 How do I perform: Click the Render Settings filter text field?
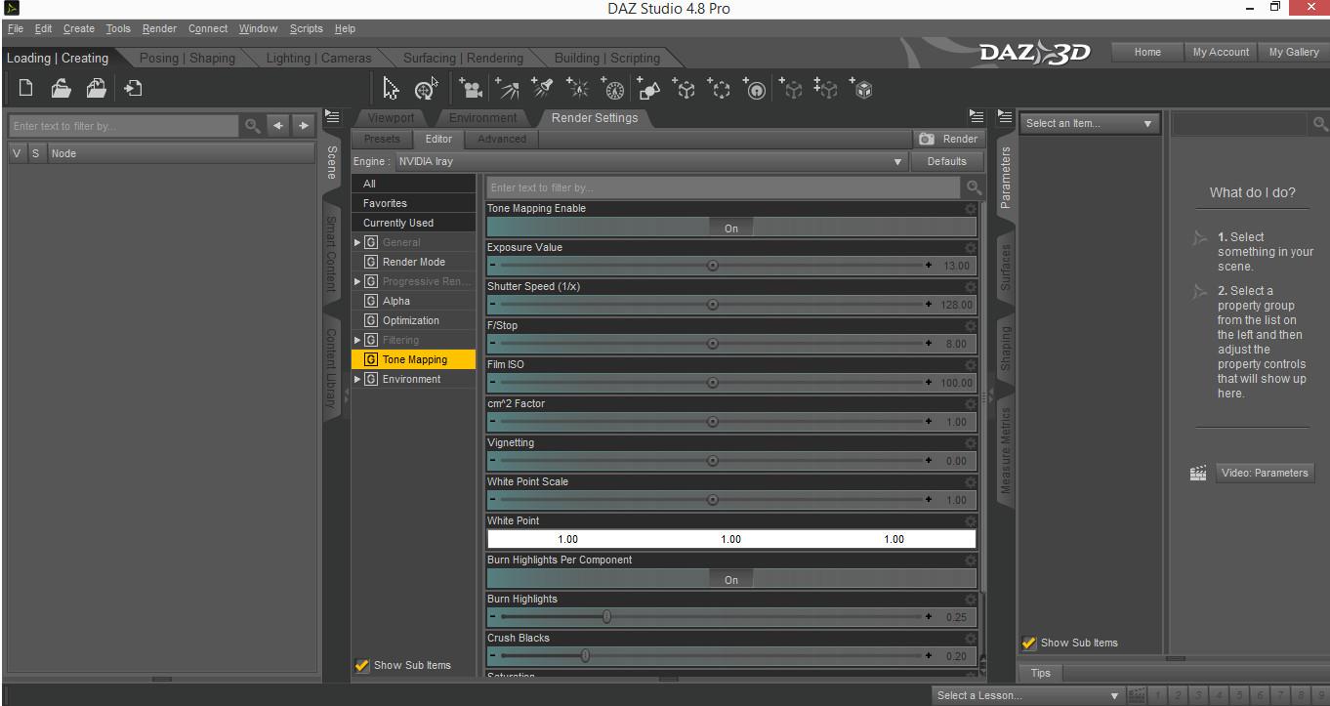[724, 187]
